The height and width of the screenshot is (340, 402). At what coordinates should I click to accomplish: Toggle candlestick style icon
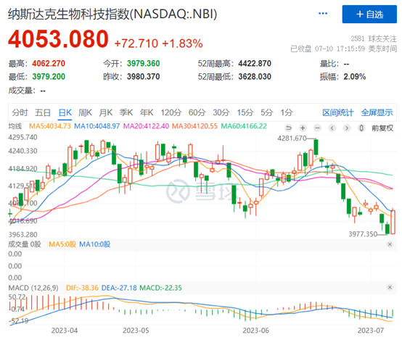pos(361,128)
